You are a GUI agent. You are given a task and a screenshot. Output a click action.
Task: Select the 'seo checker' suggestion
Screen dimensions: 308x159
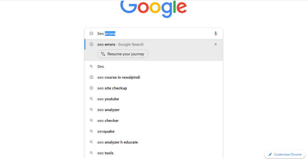(x=108, y=121)
